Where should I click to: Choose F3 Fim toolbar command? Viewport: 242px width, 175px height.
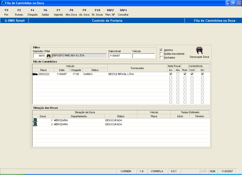(6, 12)
